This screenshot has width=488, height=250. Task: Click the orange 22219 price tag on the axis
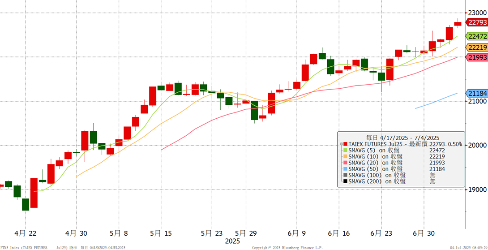click(x=476, y=47)
